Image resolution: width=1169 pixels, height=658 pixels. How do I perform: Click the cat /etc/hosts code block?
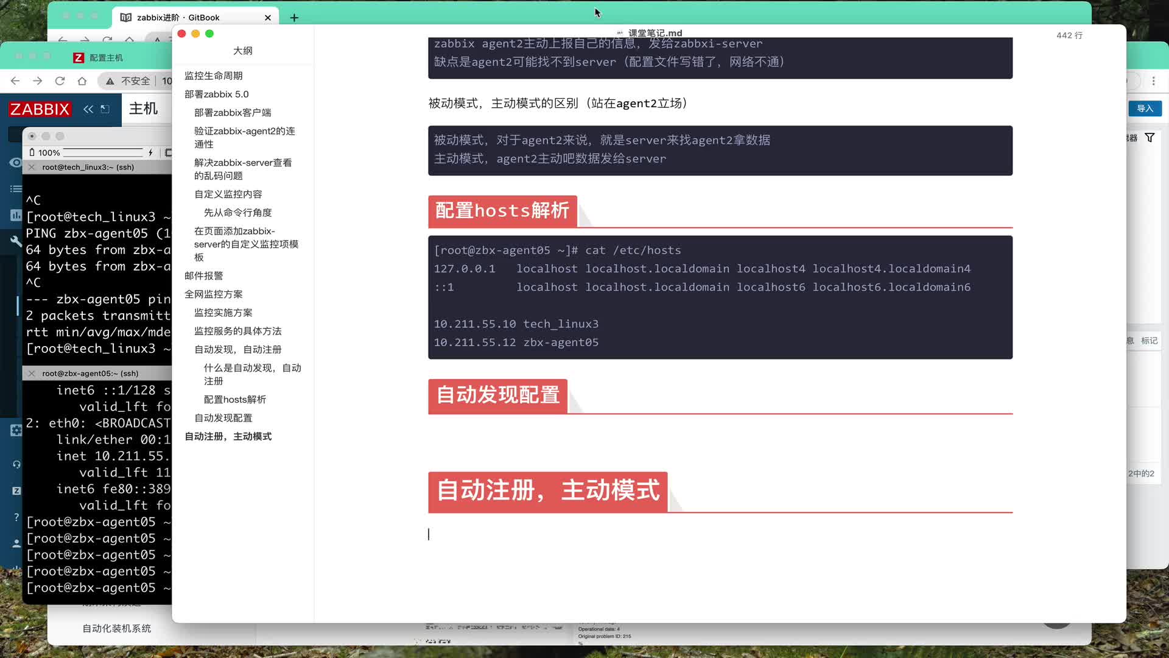720,297
